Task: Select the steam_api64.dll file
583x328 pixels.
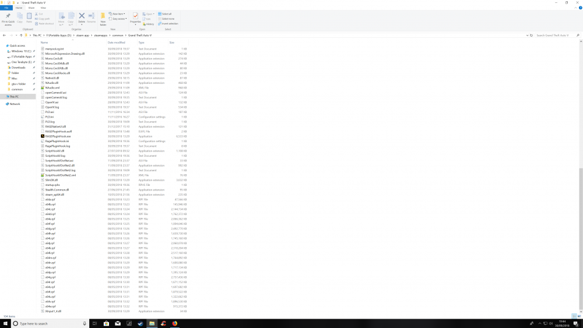Action: 55,195
